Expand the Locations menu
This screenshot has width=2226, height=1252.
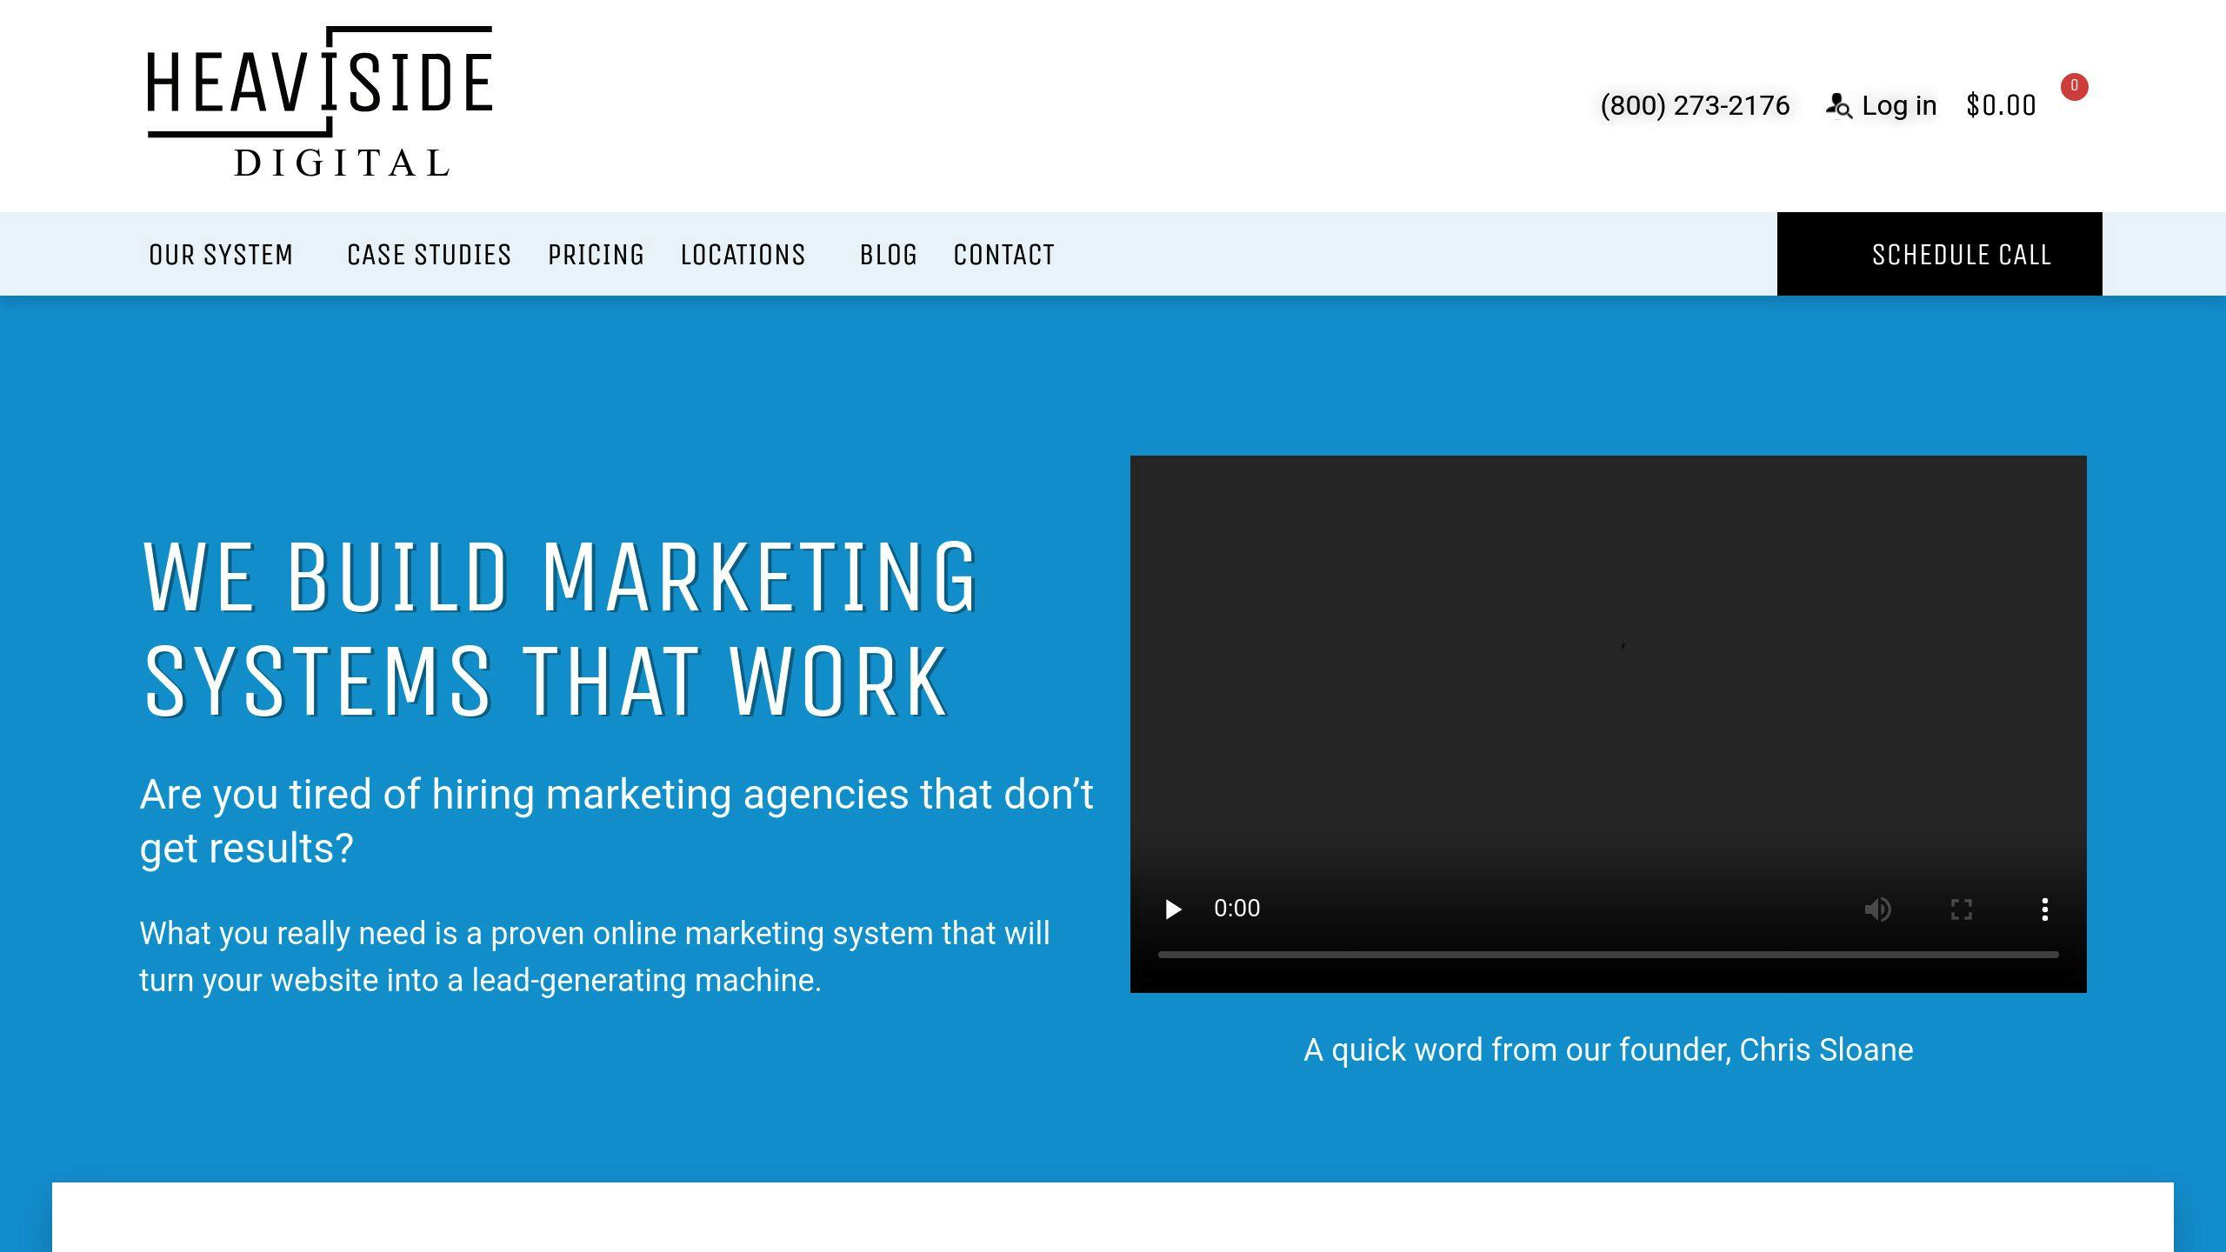pos(743,255)
